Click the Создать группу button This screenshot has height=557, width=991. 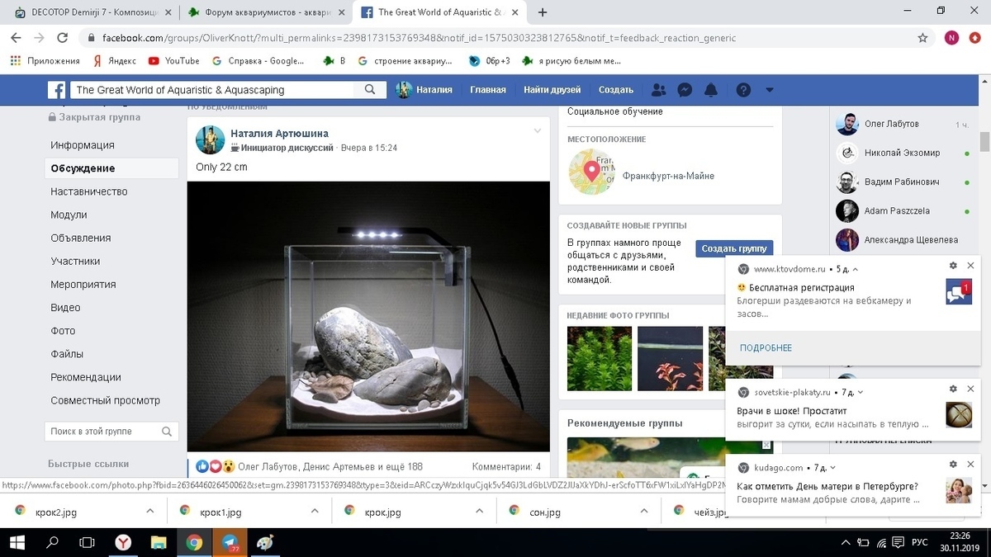coord(734,248)
